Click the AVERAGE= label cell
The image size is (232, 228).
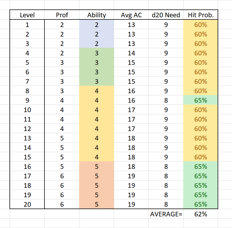pyautogui.click(x=166, y=214)
